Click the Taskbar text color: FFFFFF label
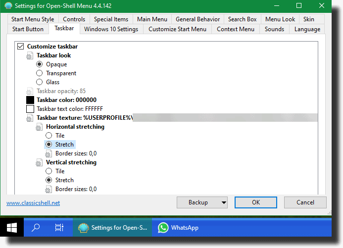 tap(70, 109)
